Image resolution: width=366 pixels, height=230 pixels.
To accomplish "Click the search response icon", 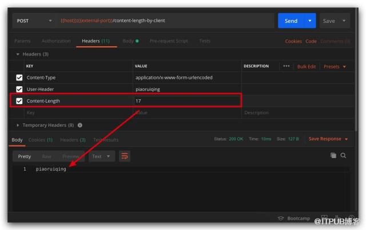I will (x=343, y=155).
